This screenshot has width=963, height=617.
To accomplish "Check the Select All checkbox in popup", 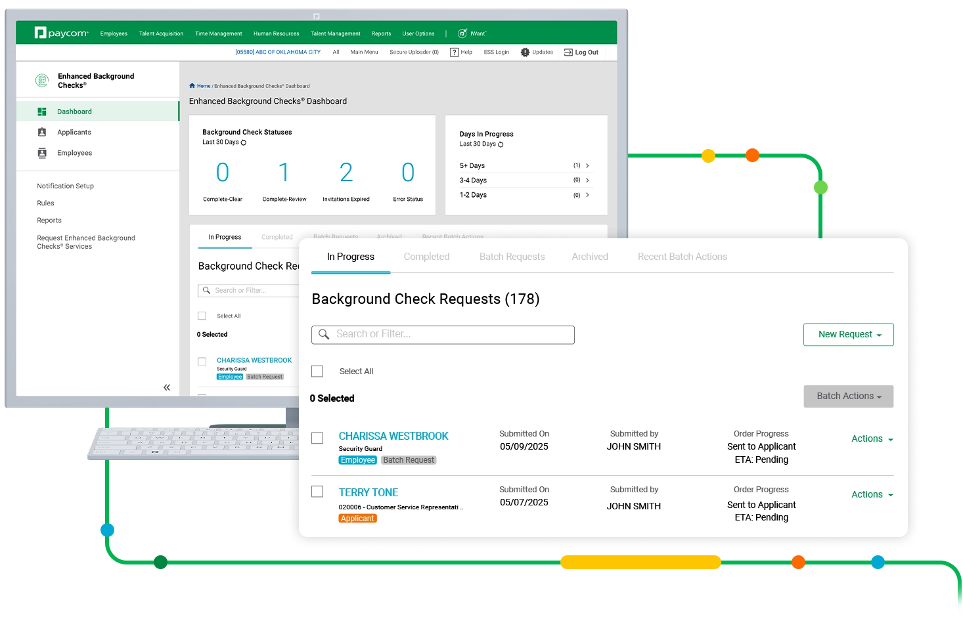I will (317, 372).
